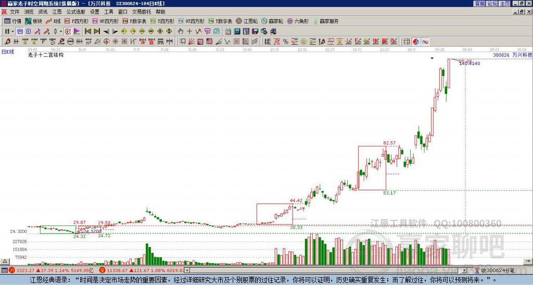533x285 pixels.
Task: Click the colored grid table icon
Action: click(407, 42)
